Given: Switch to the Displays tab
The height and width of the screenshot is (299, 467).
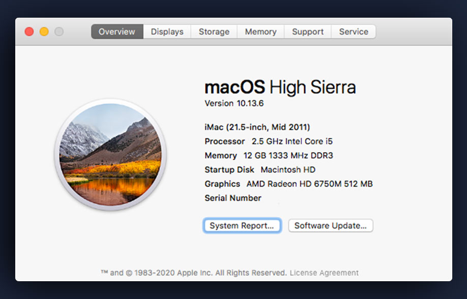Looking at the screenshot, I should pyautogui.click(x=167, y=32).
